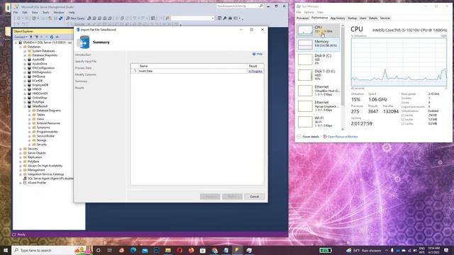Image resolution: width=454 pixels, height=255 pixels.
Task: Open the File menu in SSMS
Action: tap(16, 13)
